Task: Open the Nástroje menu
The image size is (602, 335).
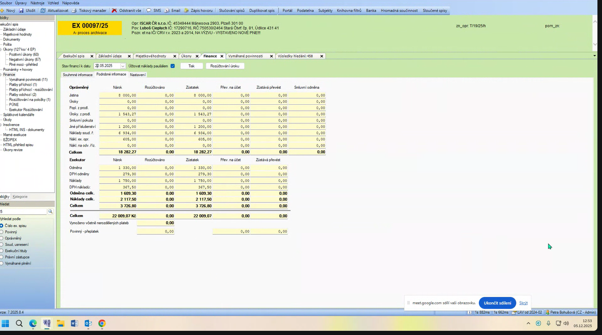Action: pyautogui.click(x=37, y=3)
